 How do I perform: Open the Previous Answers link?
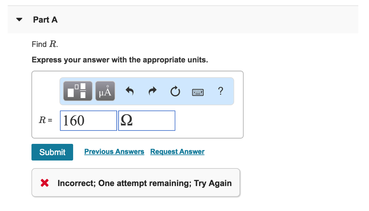[x=114, y=152]
